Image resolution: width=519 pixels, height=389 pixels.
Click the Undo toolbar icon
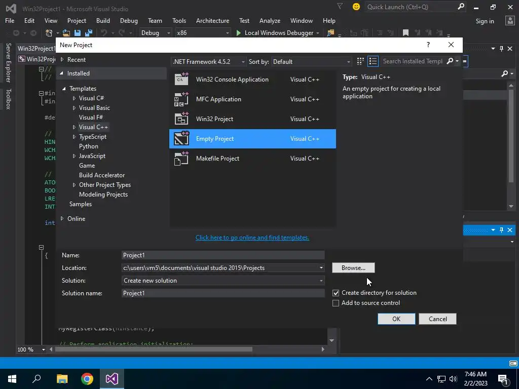click(x=104, y=33)
